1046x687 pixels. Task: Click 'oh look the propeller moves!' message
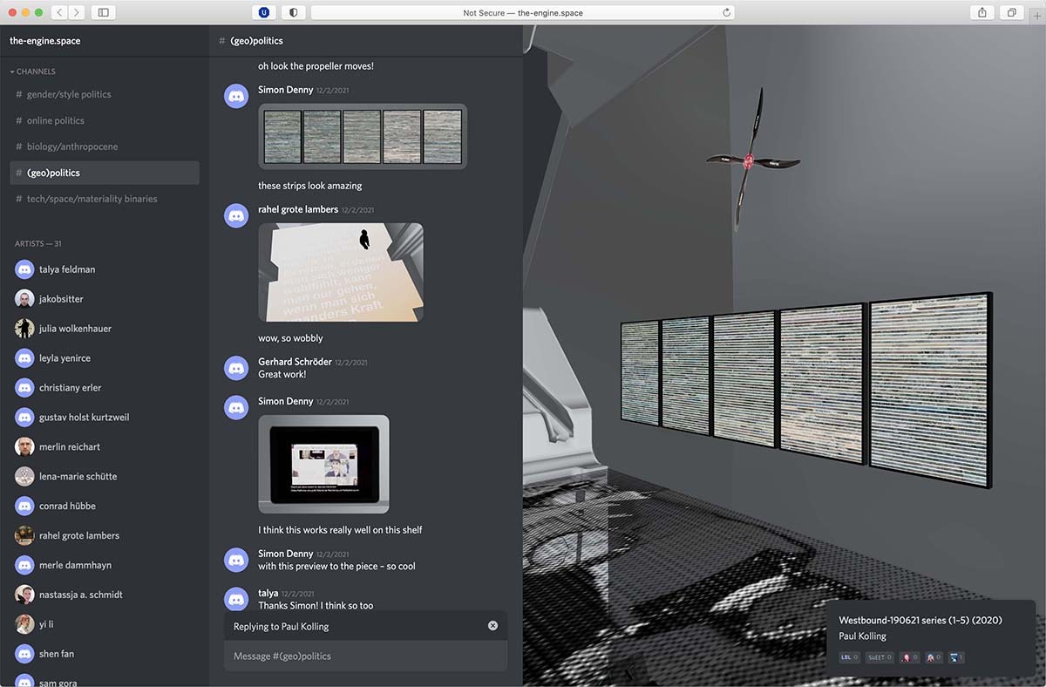[x=316, y=66]
